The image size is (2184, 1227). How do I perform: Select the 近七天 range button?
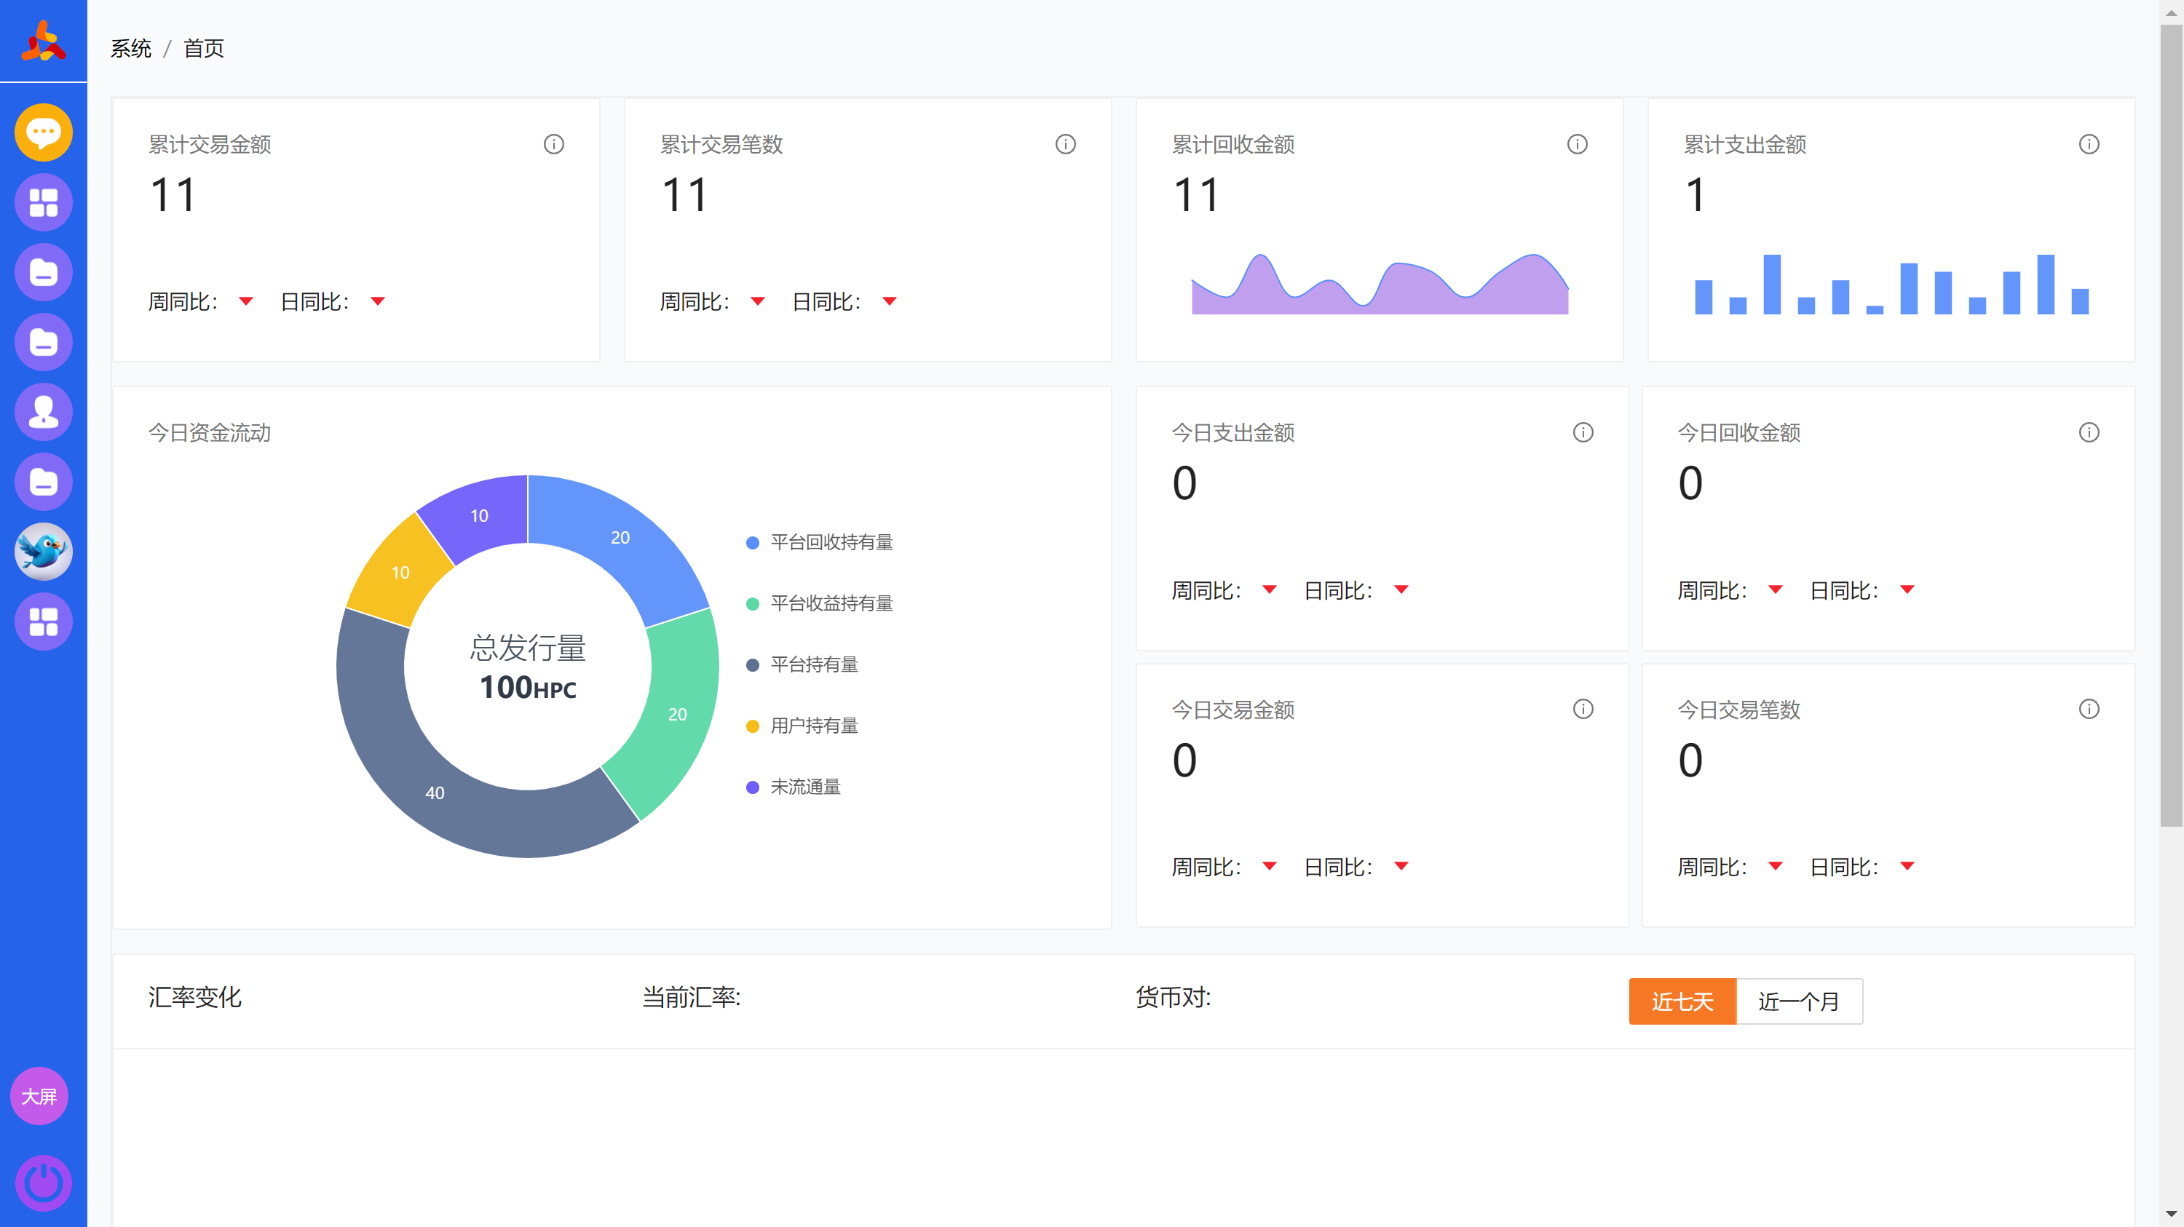[1682, 1001]
